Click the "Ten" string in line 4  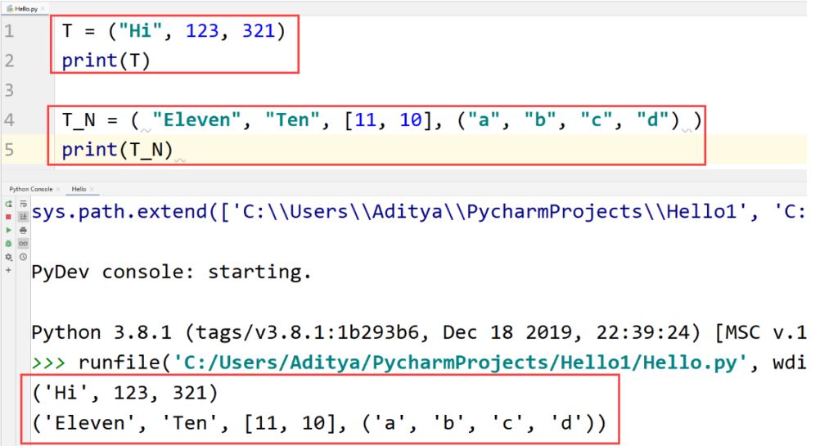(293, 119)
